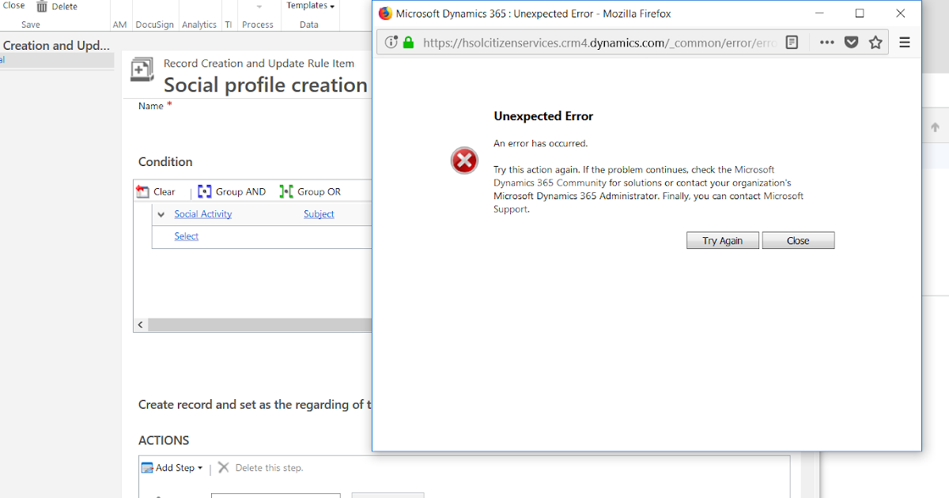Image resolution: width=949 pixels, height=498 pixels.
Task: Open the Firefox hamburger menu
Action: 905,43
